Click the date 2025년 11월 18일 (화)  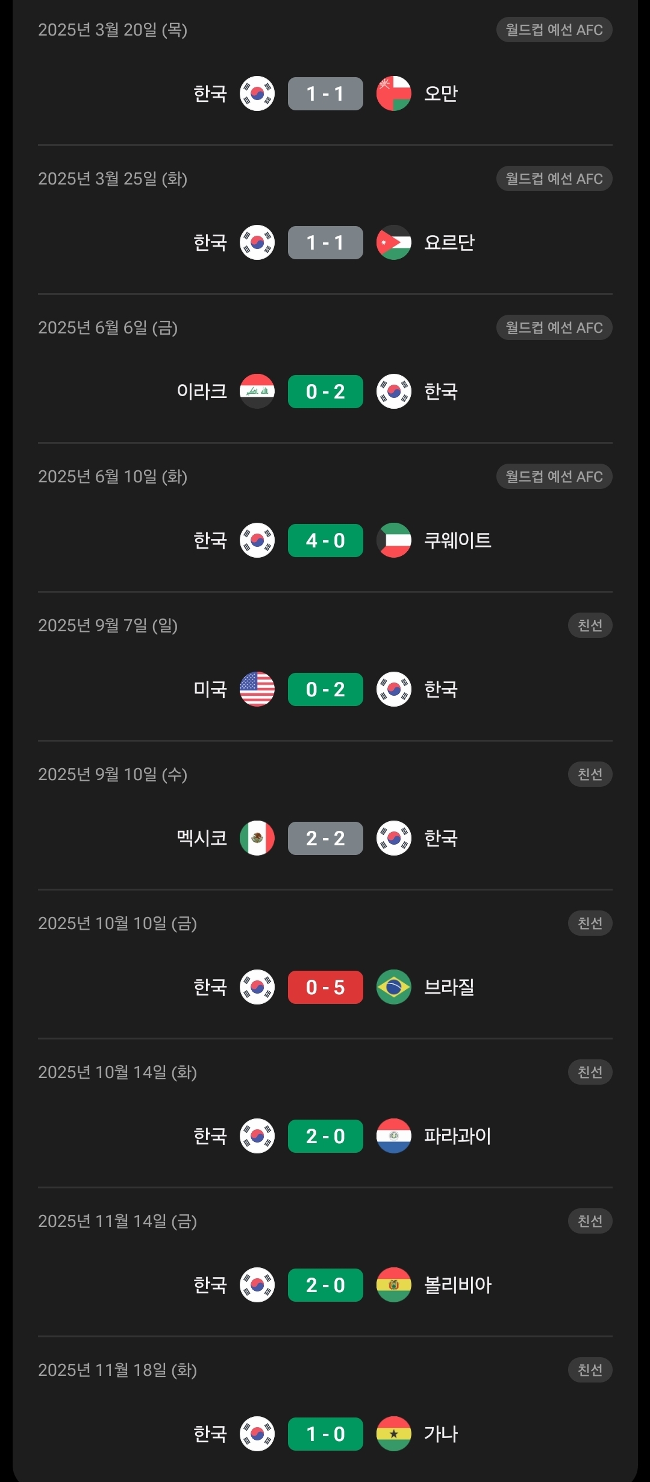[117, 1370]
